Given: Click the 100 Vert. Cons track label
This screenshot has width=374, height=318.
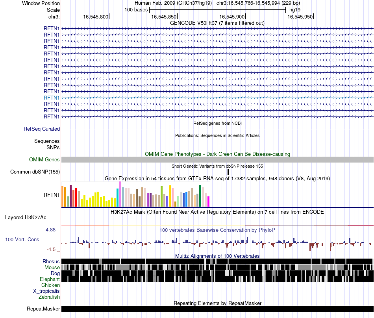Looking at the screenshot, I should (x=22, y=240).
